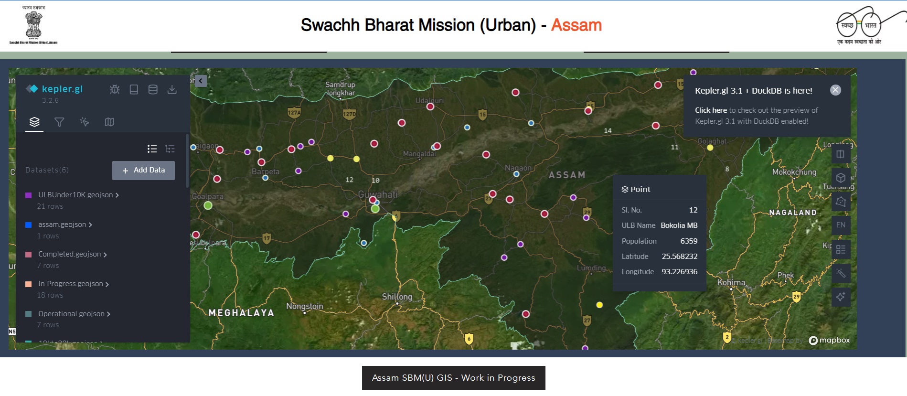Image resolution: width=907 pixels, height=396 pixels.
Task: Click assam.geojson blue color swatch
Action: pyautogui.click(x=28, y=225)
